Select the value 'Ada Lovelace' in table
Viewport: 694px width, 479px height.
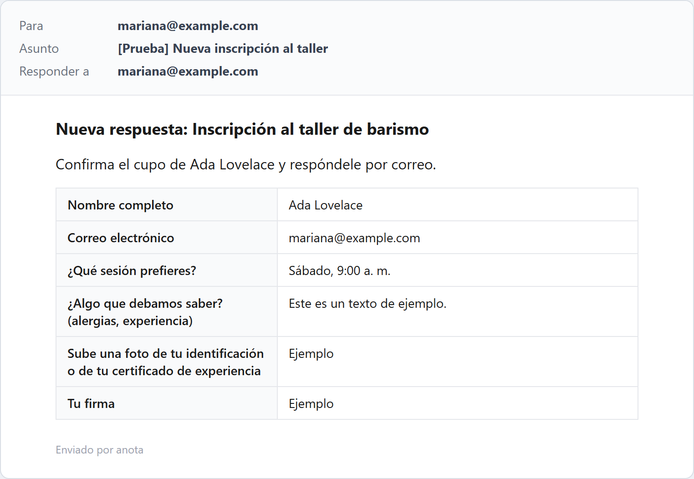(326, 205)
